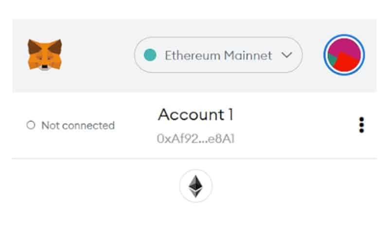
Task: Open the three-dot account options menu
Action: point(361,125)
